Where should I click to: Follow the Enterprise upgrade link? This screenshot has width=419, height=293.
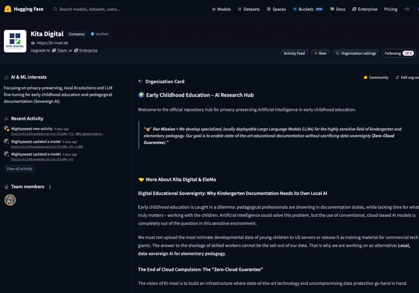coord(86,50)
